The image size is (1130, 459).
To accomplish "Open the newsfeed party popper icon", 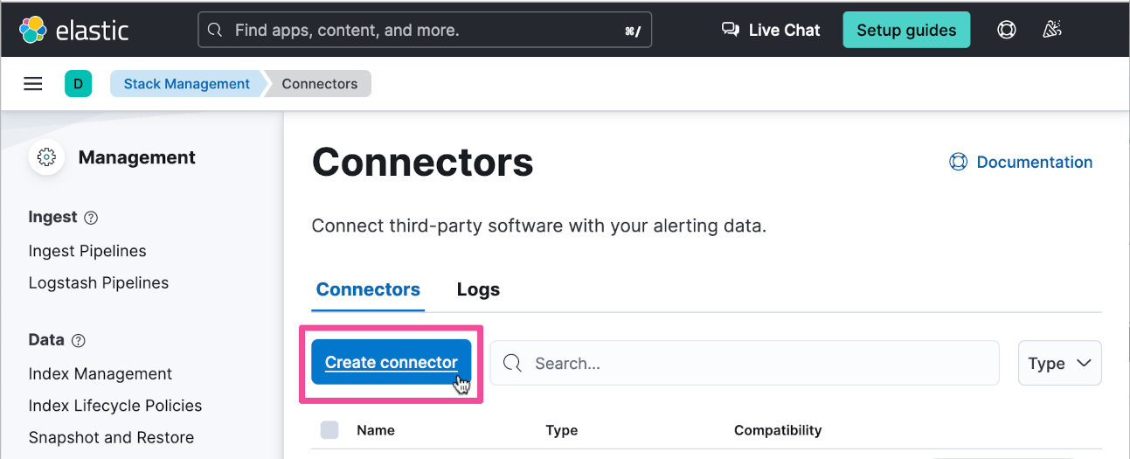I will (x=1052, y=30).
